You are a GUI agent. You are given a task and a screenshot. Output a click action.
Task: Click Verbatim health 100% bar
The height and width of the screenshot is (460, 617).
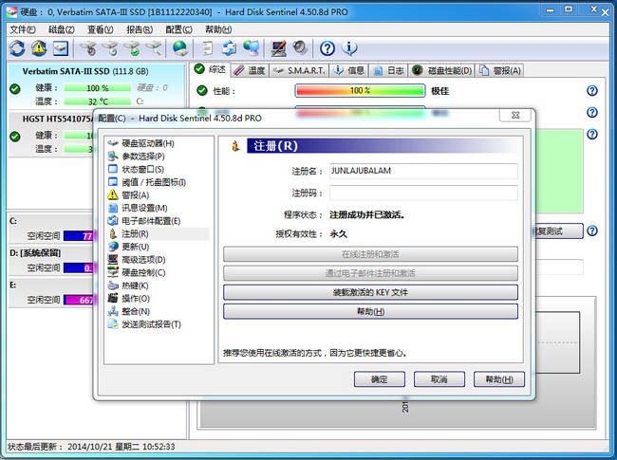(x=97, y=87)
